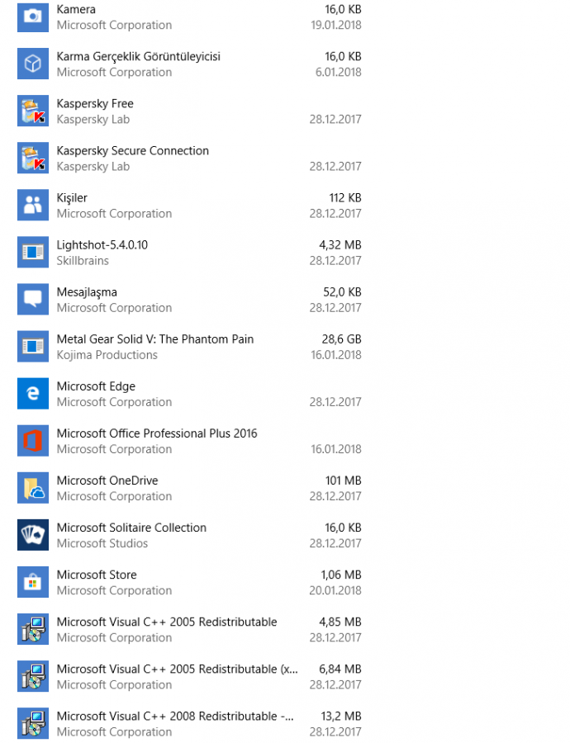Image resolution: width=570 pixels, height=743 pixels.
Task: Click the Lightshot-5.4.0.10 icon
Action: pyautogui.click(x=33, y=252)
